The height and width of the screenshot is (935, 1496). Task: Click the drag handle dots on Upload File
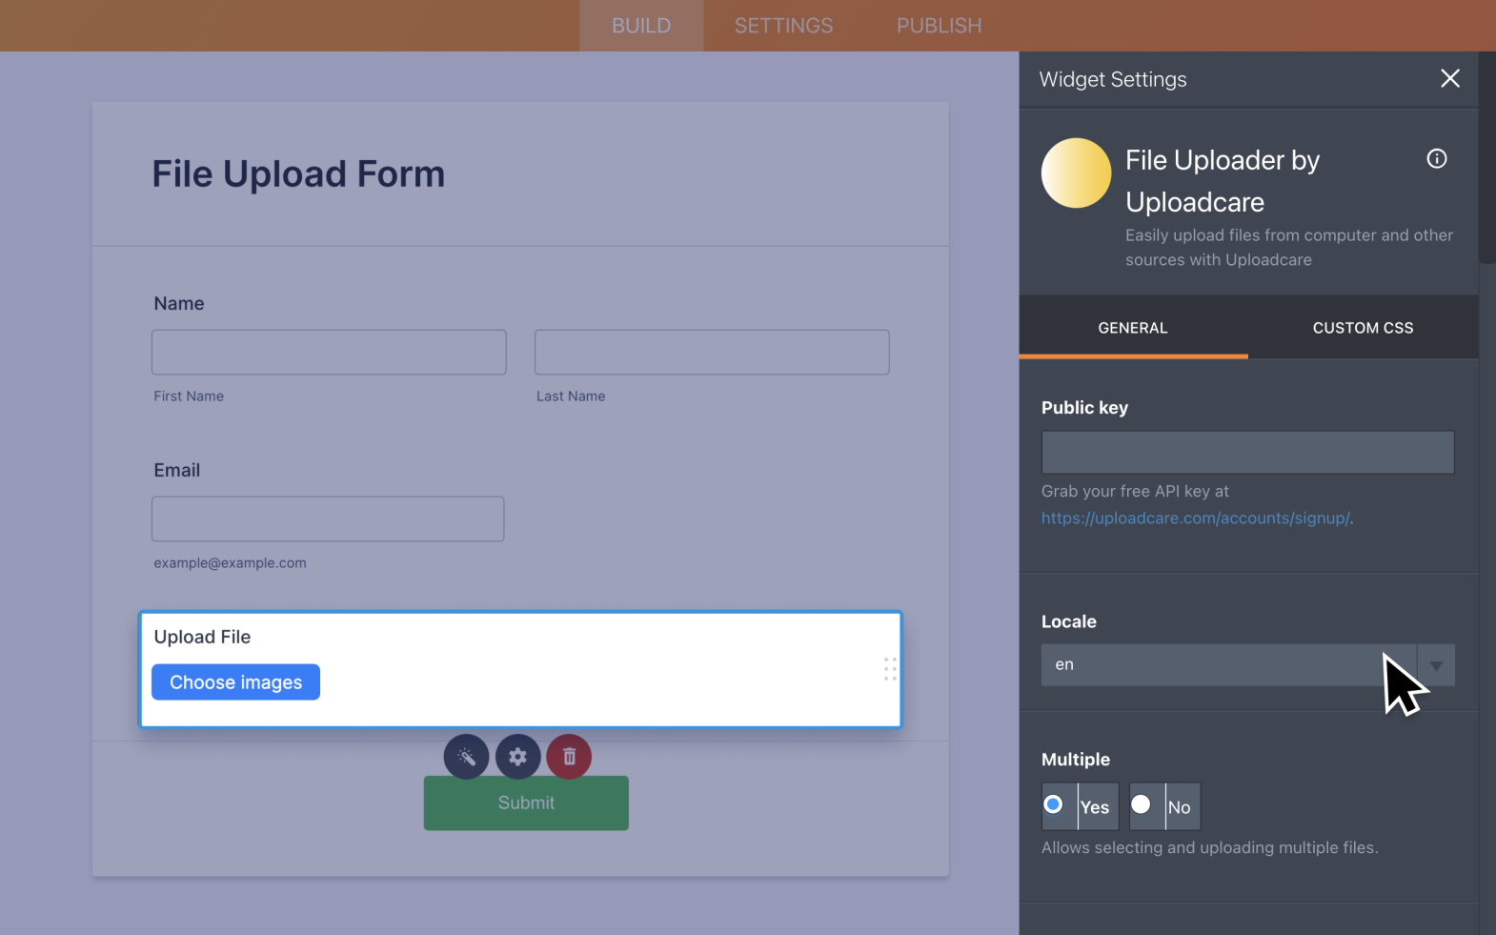[x=889, y=668]
